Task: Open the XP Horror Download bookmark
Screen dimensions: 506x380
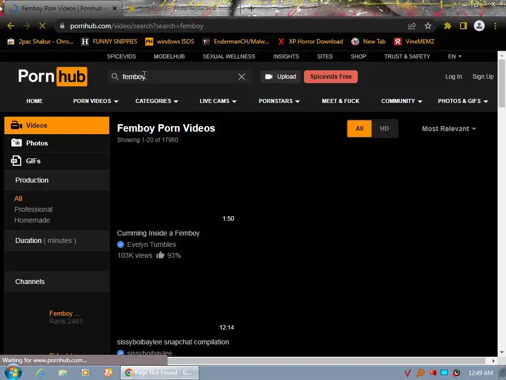Action: (310, 42)
